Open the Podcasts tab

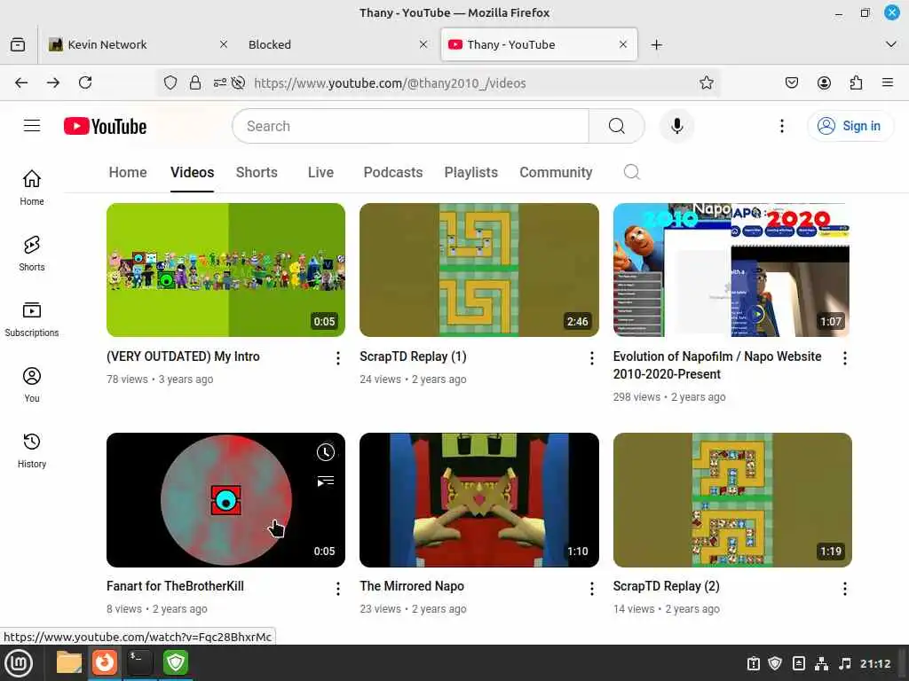[x=393, y=173]
